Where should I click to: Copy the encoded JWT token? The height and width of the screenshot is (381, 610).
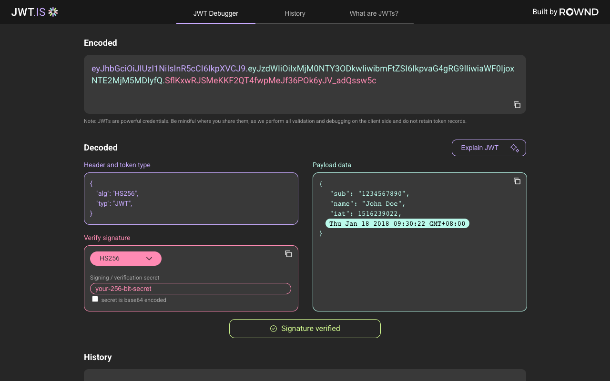[517, 105]
